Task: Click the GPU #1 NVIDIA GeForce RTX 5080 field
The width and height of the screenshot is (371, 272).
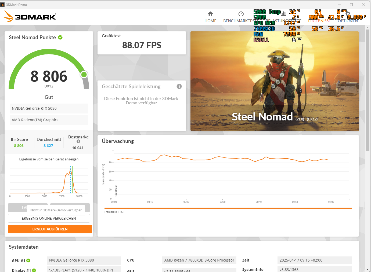Action: [84, 260]
